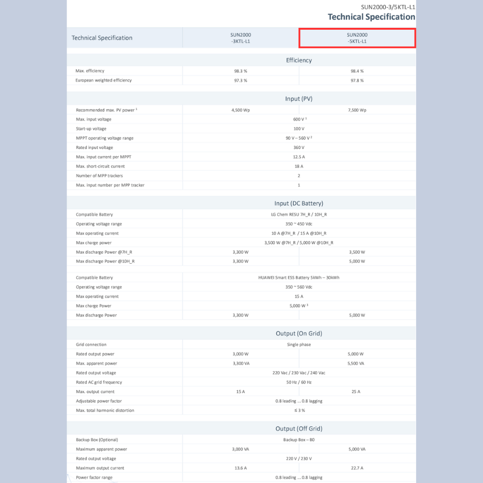Select "220 Vac / 230 Vac / 240 Vac" value
Screen dimensions: 483x483
click(299, 373)
